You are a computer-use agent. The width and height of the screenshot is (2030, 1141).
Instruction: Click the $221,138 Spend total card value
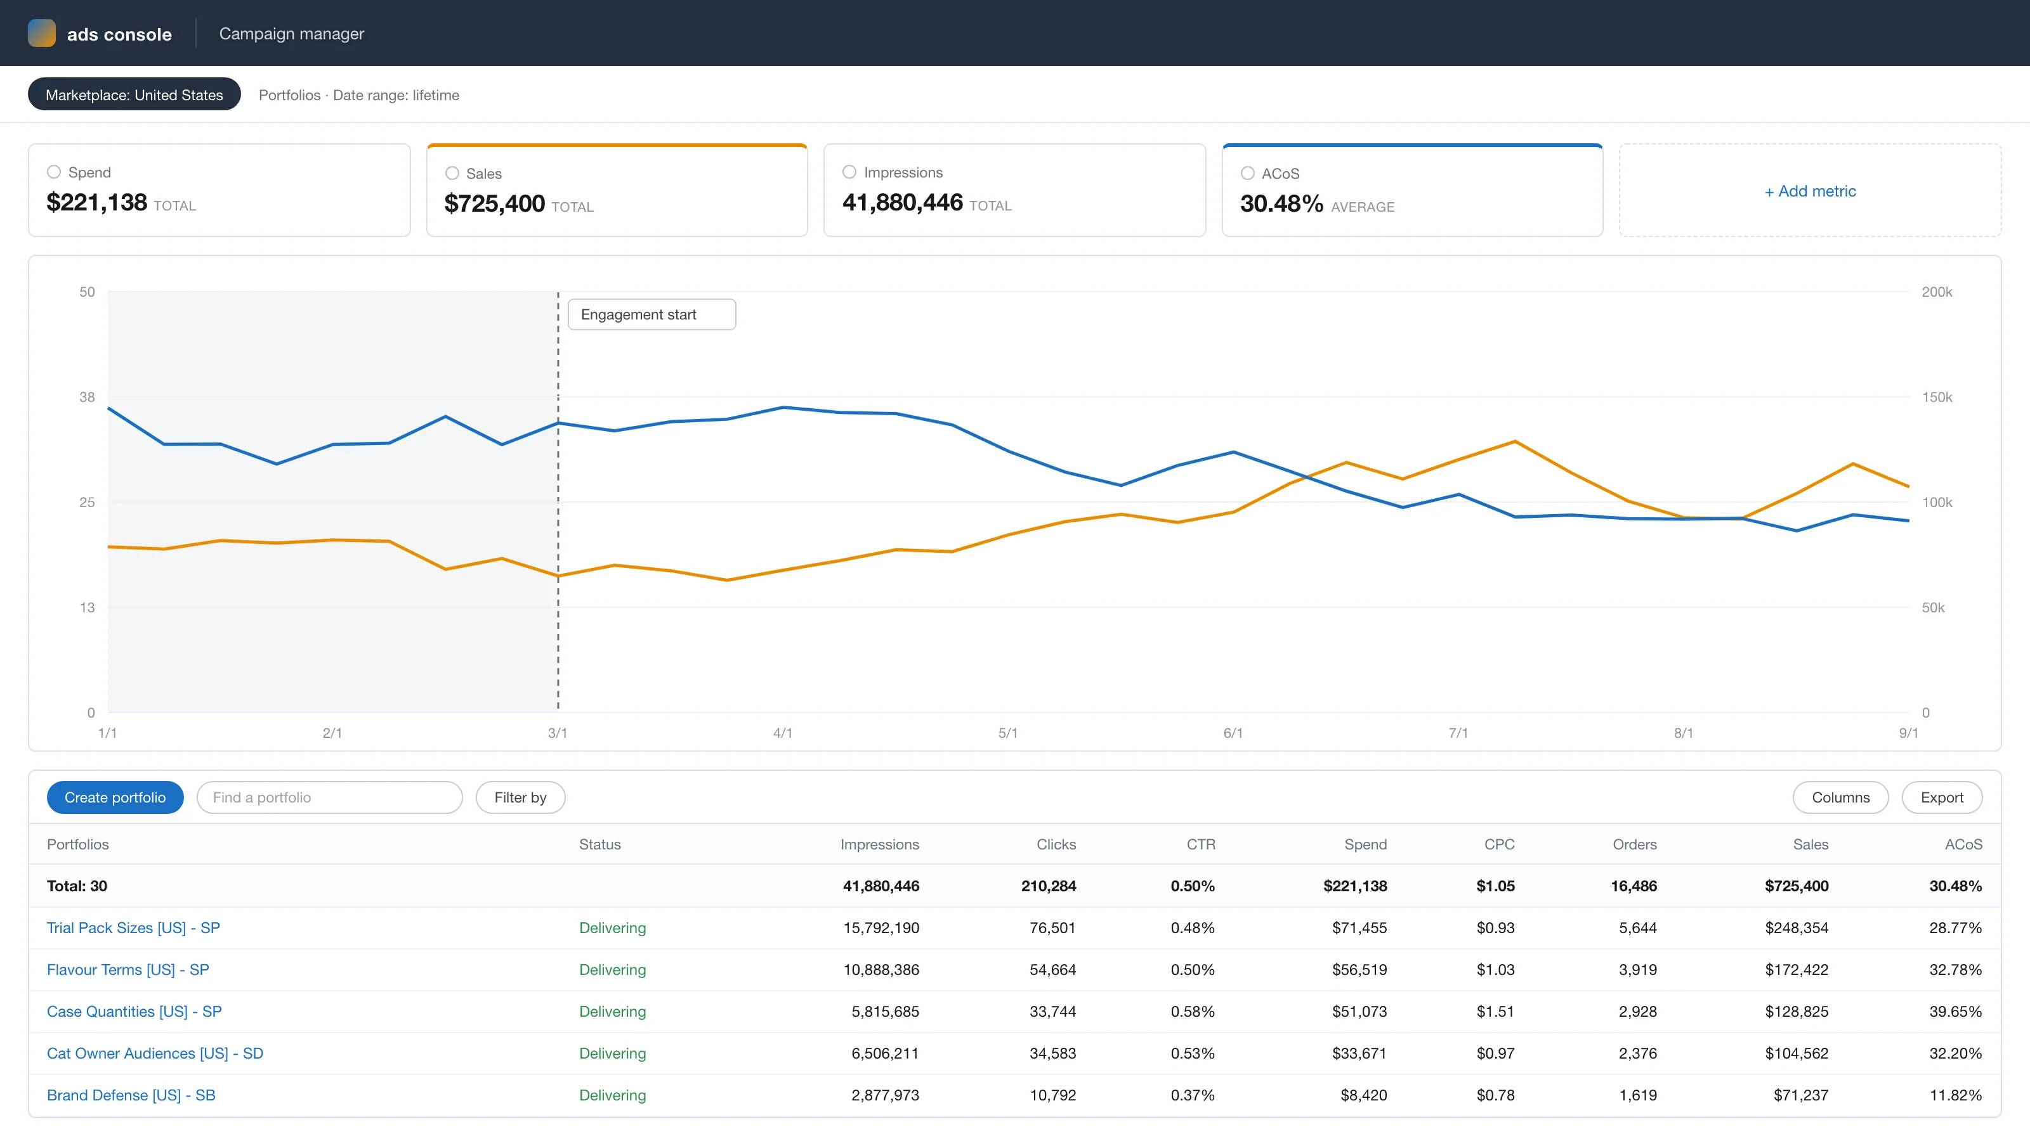pos(97,202)
